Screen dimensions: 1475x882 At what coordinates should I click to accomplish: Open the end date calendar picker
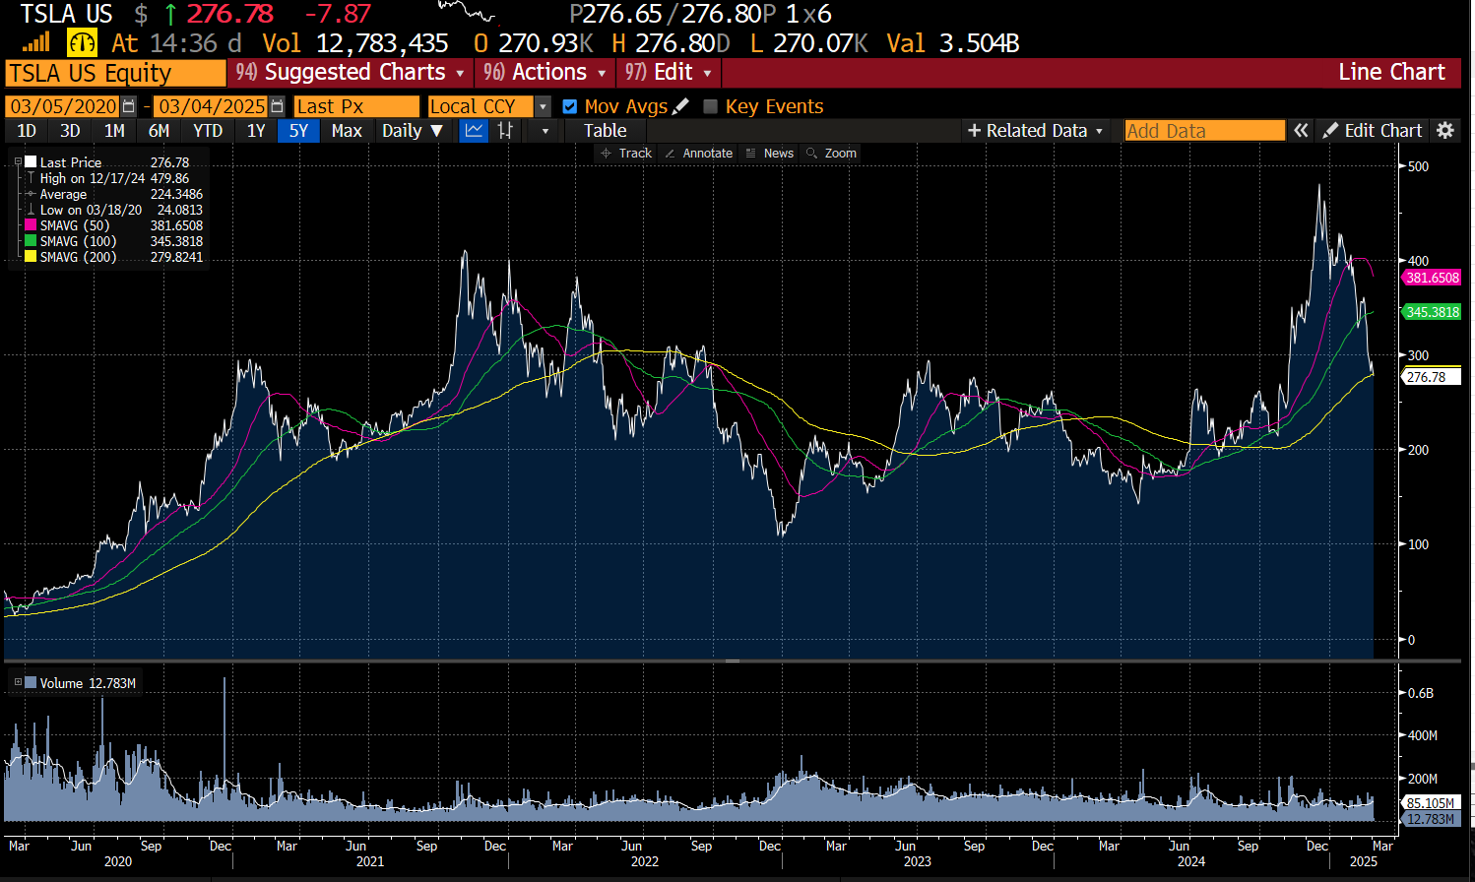277,106
